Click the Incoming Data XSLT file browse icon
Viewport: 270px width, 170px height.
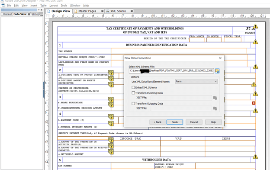215,98
